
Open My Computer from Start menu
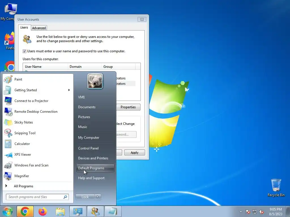click(x=95, y=138)
